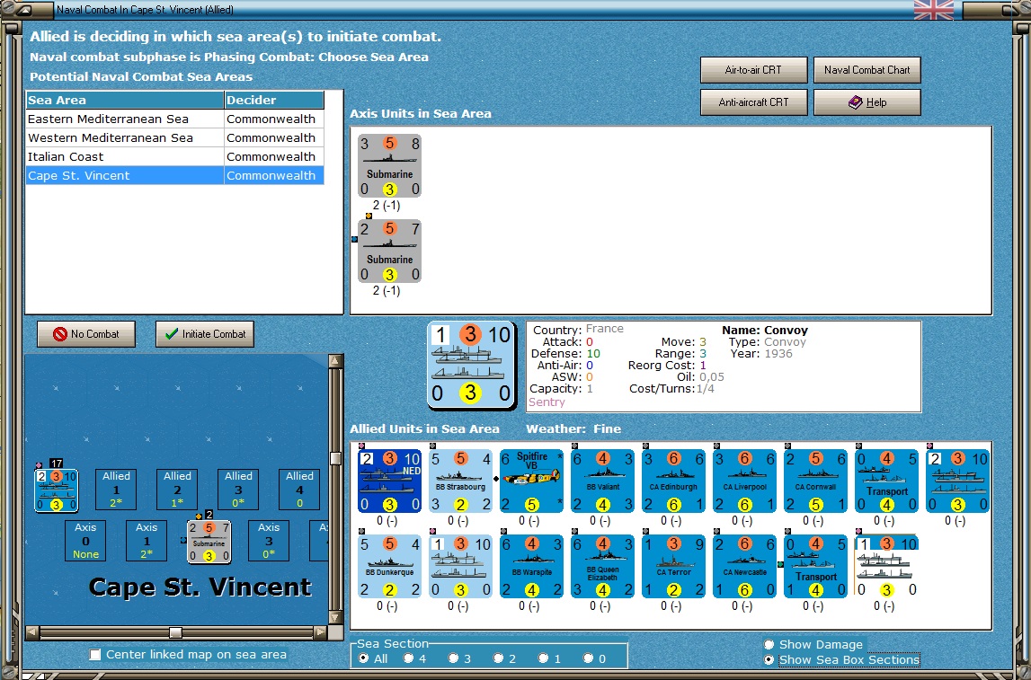Select the BB Strasbourg ship counter
The height and width of the screenshot is (680, 1031).
pos(460,481)
